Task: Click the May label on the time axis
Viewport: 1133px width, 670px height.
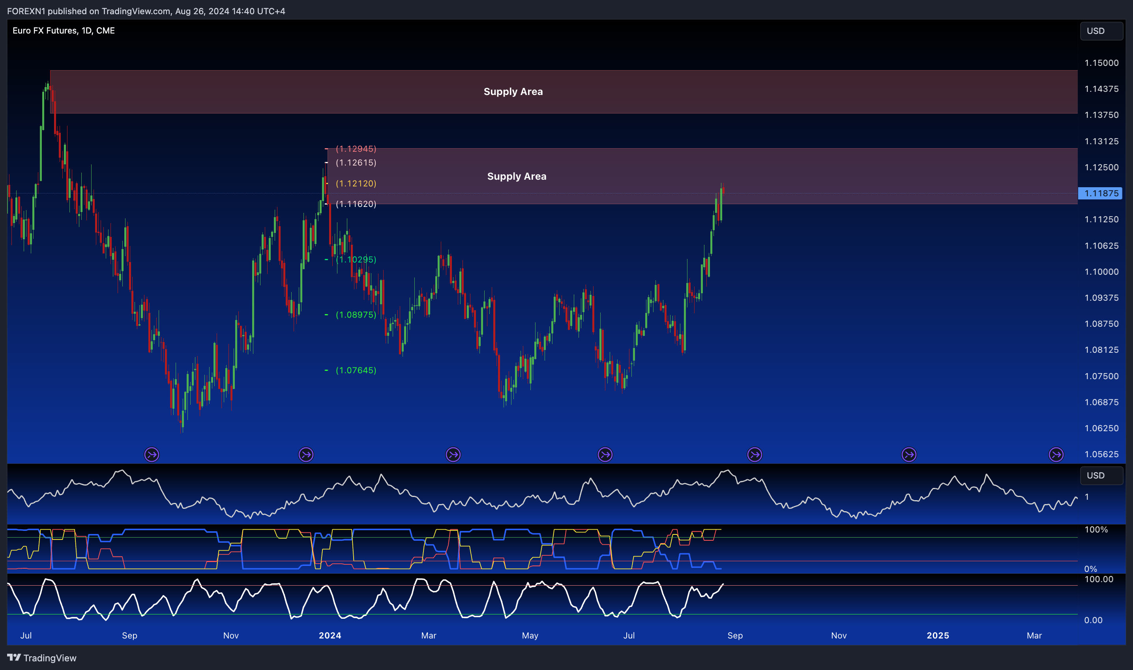Action: [x=530, y=635]
